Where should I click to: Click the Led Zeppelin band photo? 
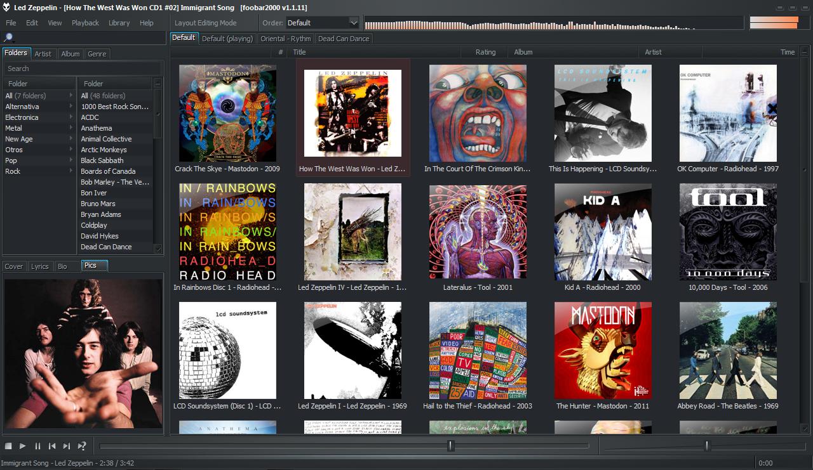click(x=83, y=354)
